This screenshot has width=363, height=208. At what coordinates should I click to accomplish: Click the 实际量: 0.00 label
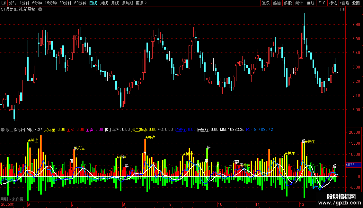(x=54, y=130)
